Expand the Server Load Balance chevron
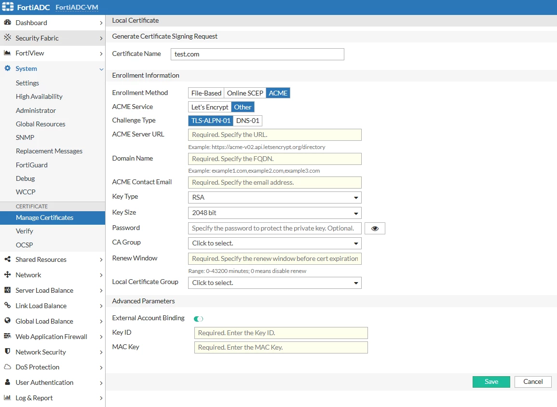557x407 pixels. tap(101, 290)
